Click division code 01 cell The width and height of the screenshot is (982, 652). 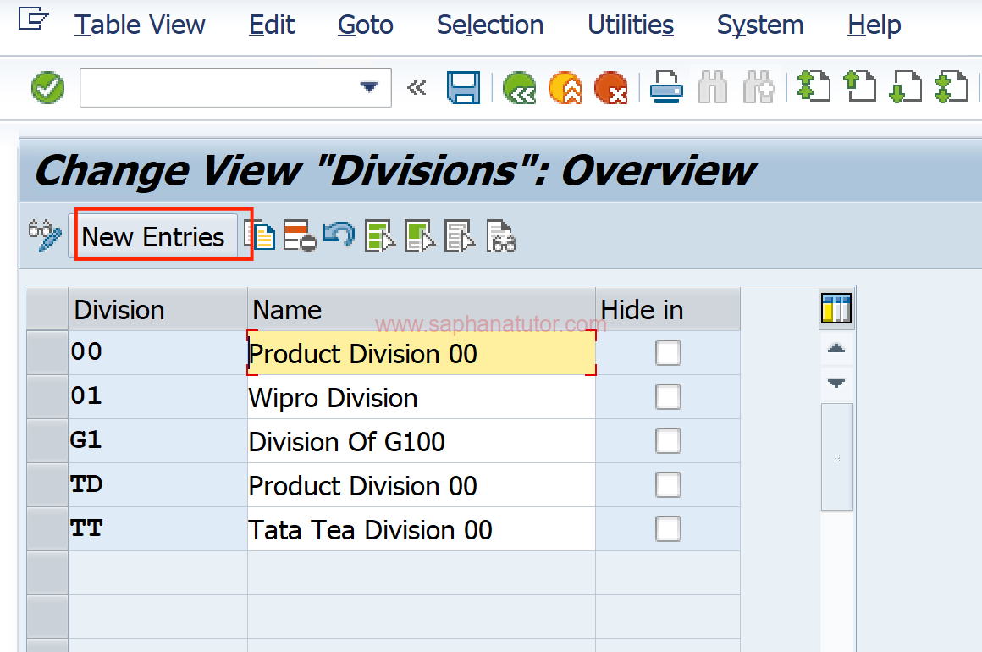157,397
